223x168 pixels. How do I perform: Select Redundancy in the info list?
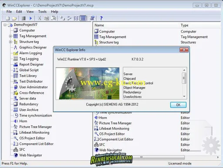[x=132, y=92]
